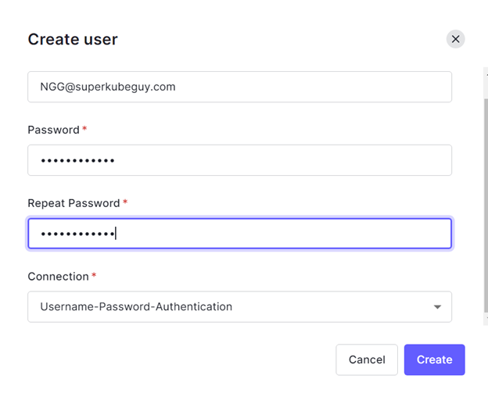Open the Connection dropdown
This screenshot has width=488, height=404.
(x=239, y=306)
